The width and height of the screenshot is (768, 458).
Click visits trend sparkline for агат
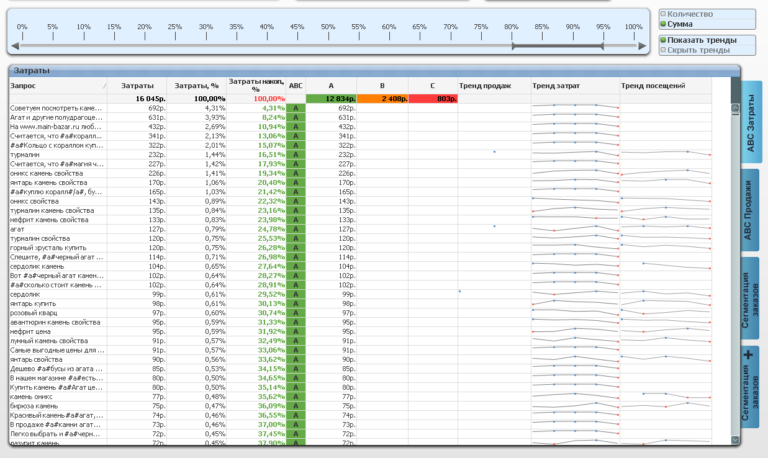[x=666, y=229]
